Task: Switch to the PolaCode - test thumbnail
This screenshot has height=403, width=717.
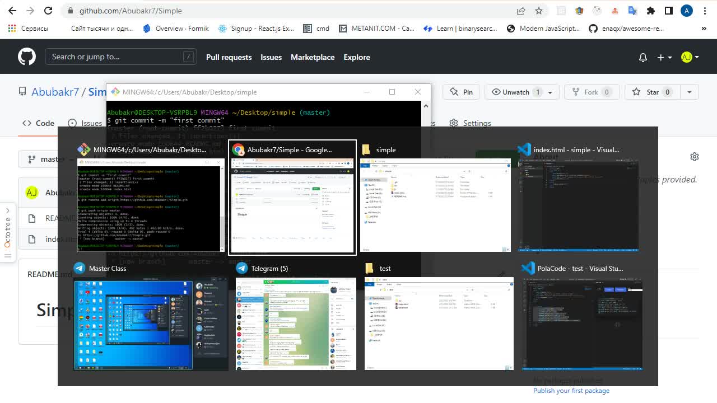Action: click(583, 316)
